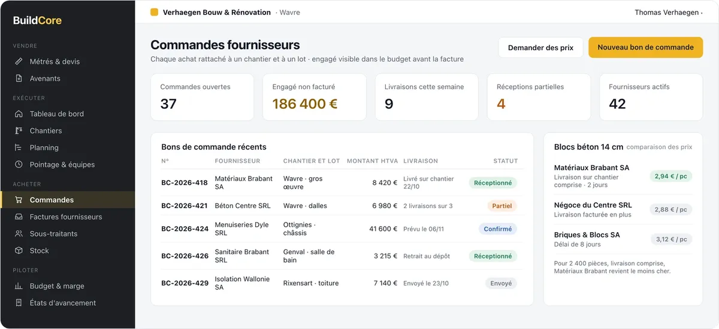The image size is (719, 329).
Task: Click supplier Menuiseries Dyle SRL
Action: 242,229
